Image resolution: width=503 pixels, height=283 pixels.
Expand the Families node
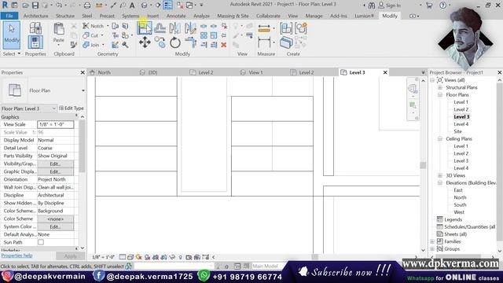(432, 241)
